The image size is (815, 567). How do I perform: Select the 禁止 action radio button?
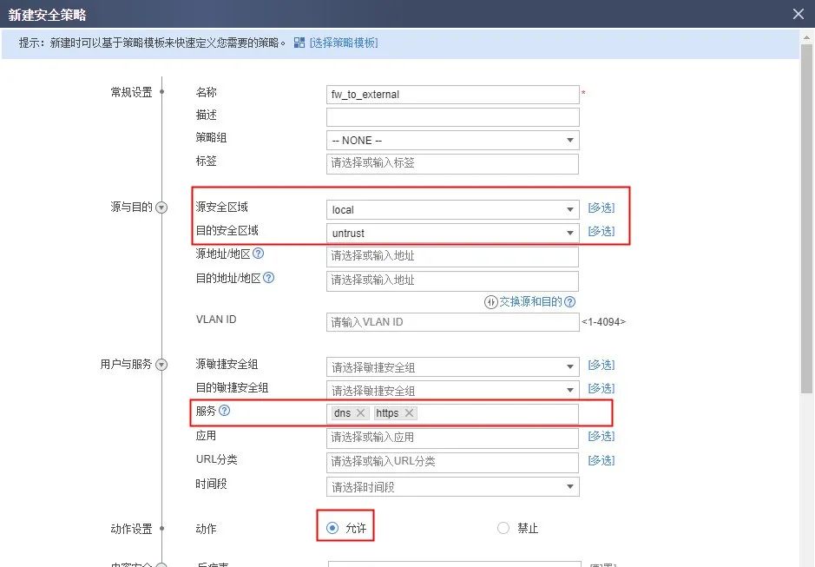(x=503, y=528)
